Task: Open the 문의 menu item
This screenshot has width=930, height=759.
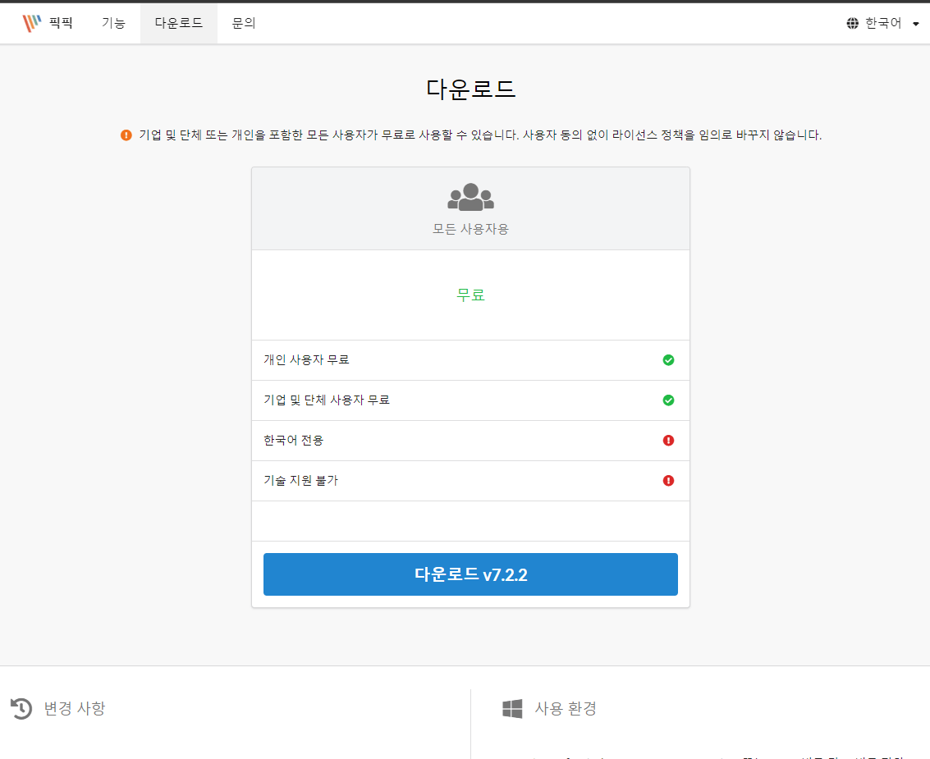Action: coord(243,23)
